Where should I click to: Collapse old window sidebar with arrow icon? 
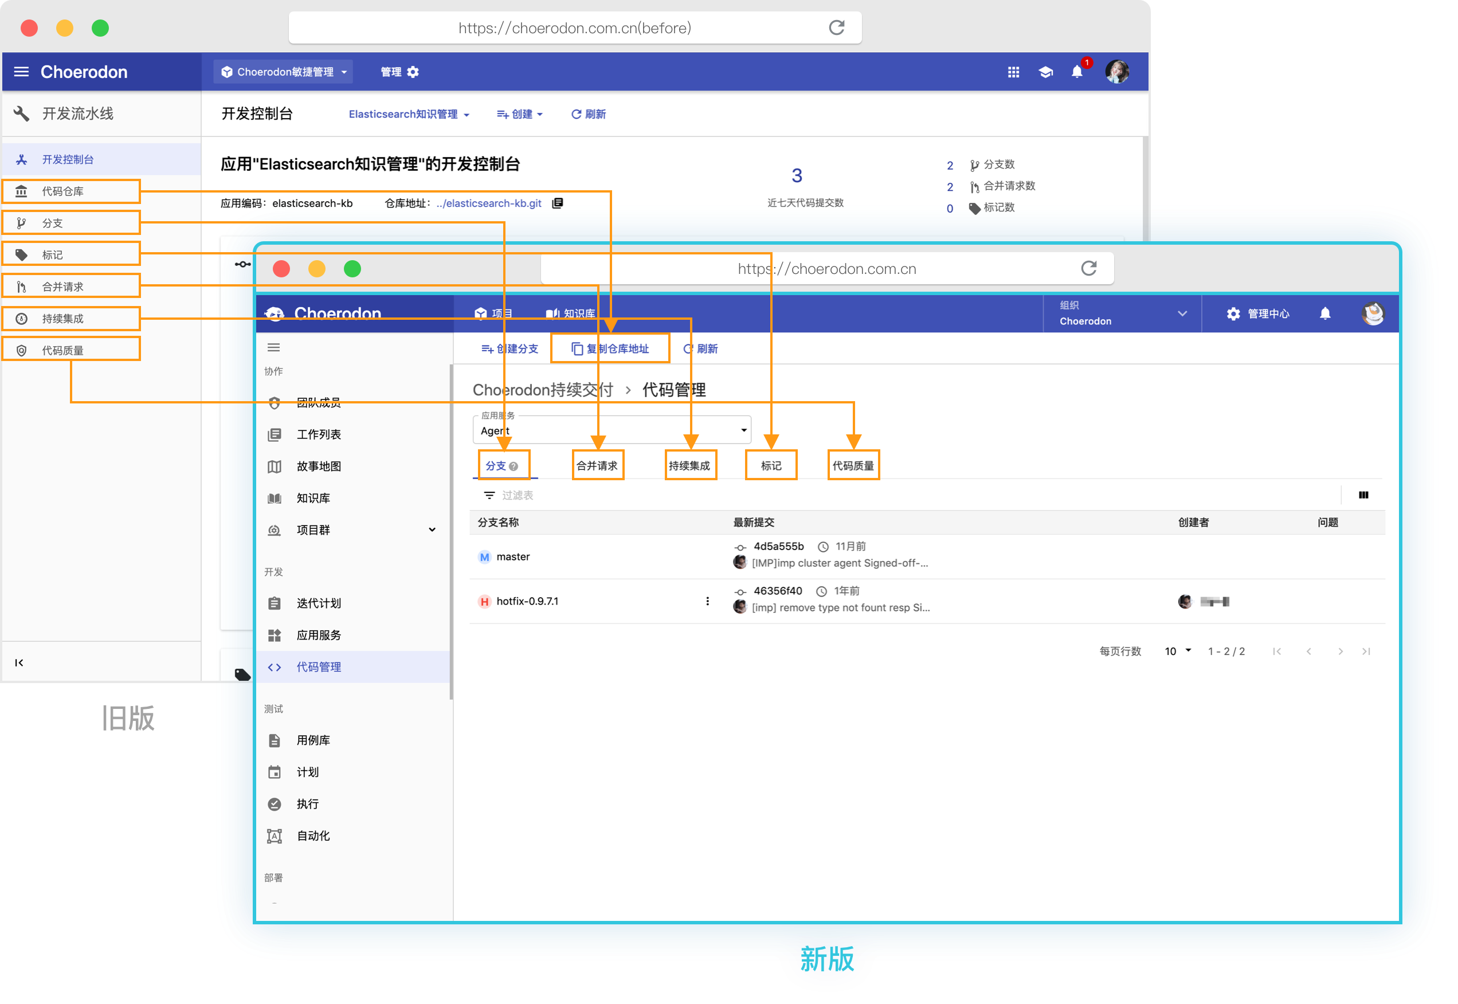[19, 662]
